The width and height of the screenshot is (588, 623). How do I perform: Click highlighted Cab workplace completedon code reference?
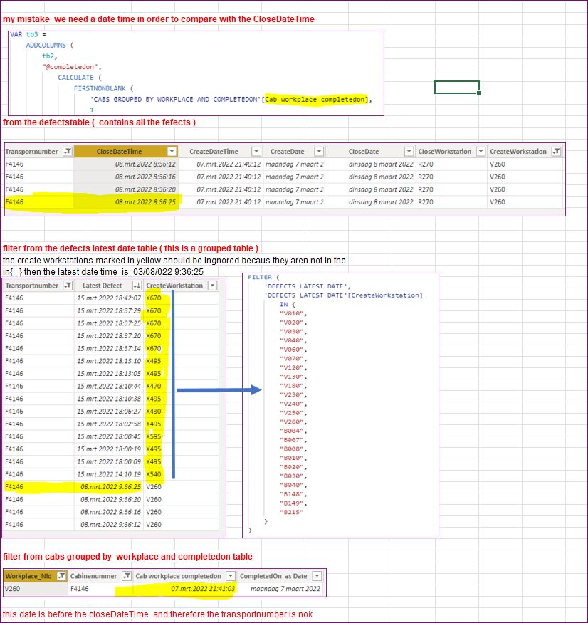point(316,100)
